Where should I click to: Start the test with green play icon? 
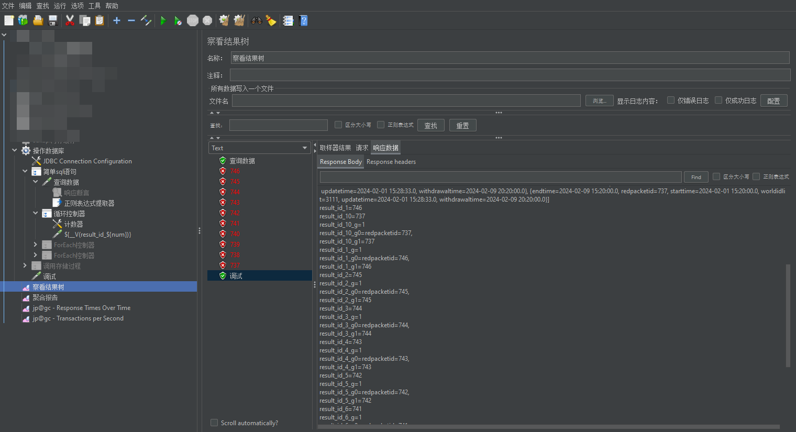point(163,20)
